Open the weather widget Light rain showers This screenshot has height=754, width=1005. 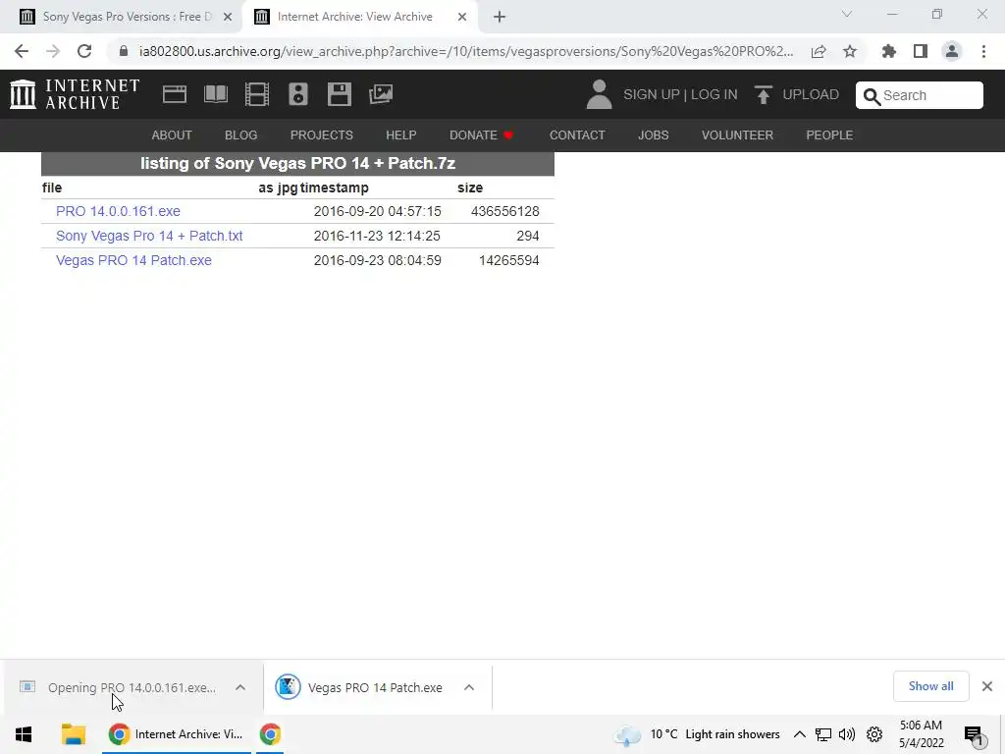pyautogui.click(x=697, y=734)
